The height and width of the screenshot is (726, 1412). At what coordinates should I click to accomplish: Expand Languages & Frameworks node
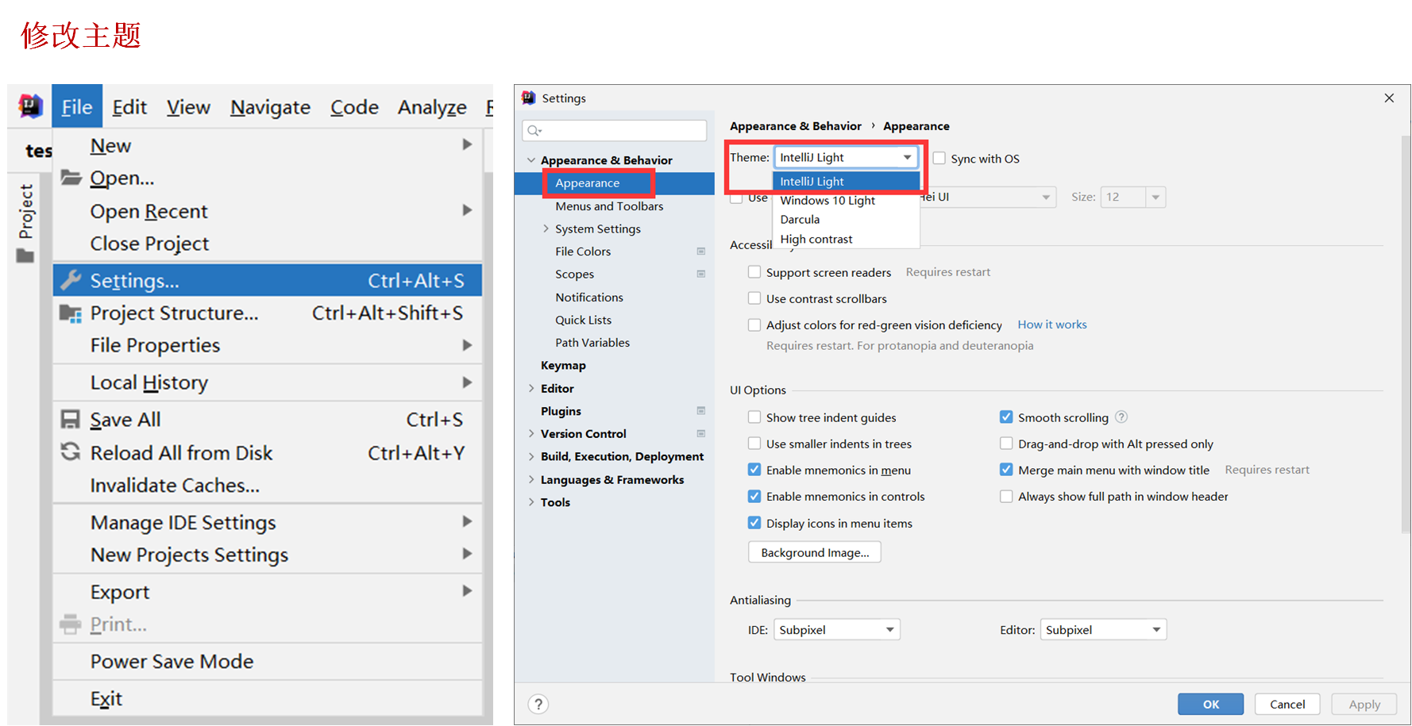[531, 479]
